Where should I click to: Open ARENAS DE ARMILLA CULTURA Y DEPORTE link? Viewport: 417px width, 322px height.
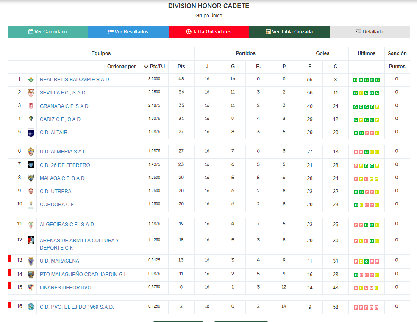click(79, 244)
